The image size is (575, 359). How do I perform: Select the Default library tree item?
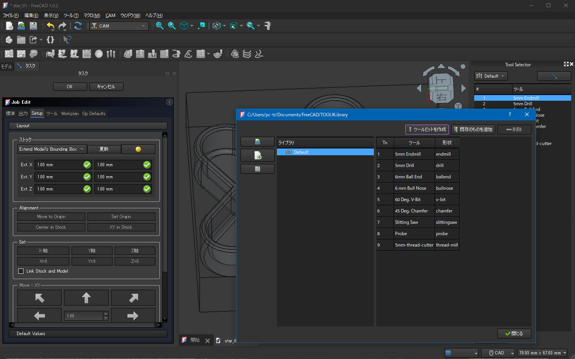click(301, 152)
